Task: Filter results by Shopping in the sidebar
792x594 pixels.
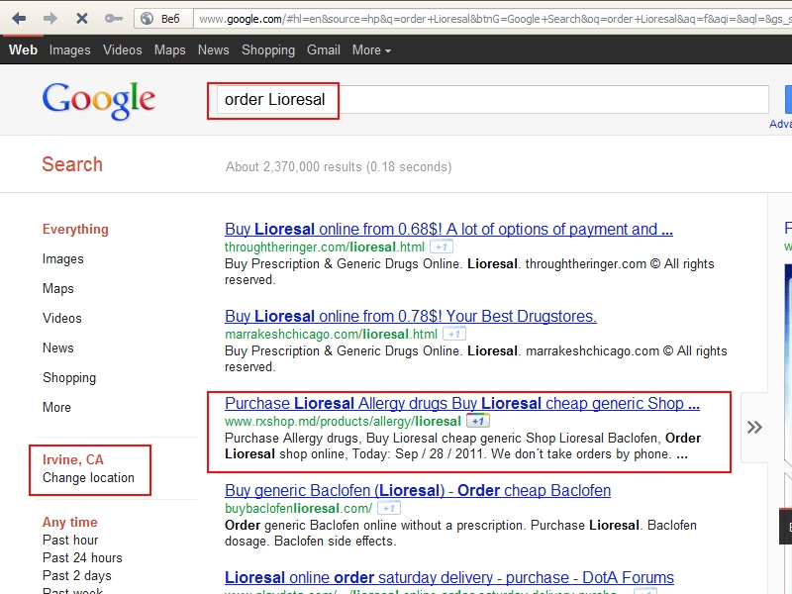Action: click(69, 378)
